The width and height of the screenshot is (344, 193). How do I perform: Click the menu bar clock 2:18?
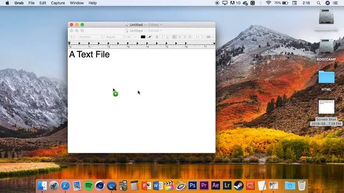click(x=306, y=3)
